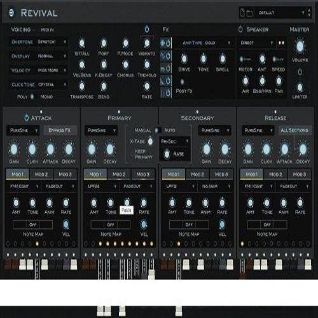Adjust the Master Volume knob
Screen dimensions: 318x318
[x=300, y=46]
